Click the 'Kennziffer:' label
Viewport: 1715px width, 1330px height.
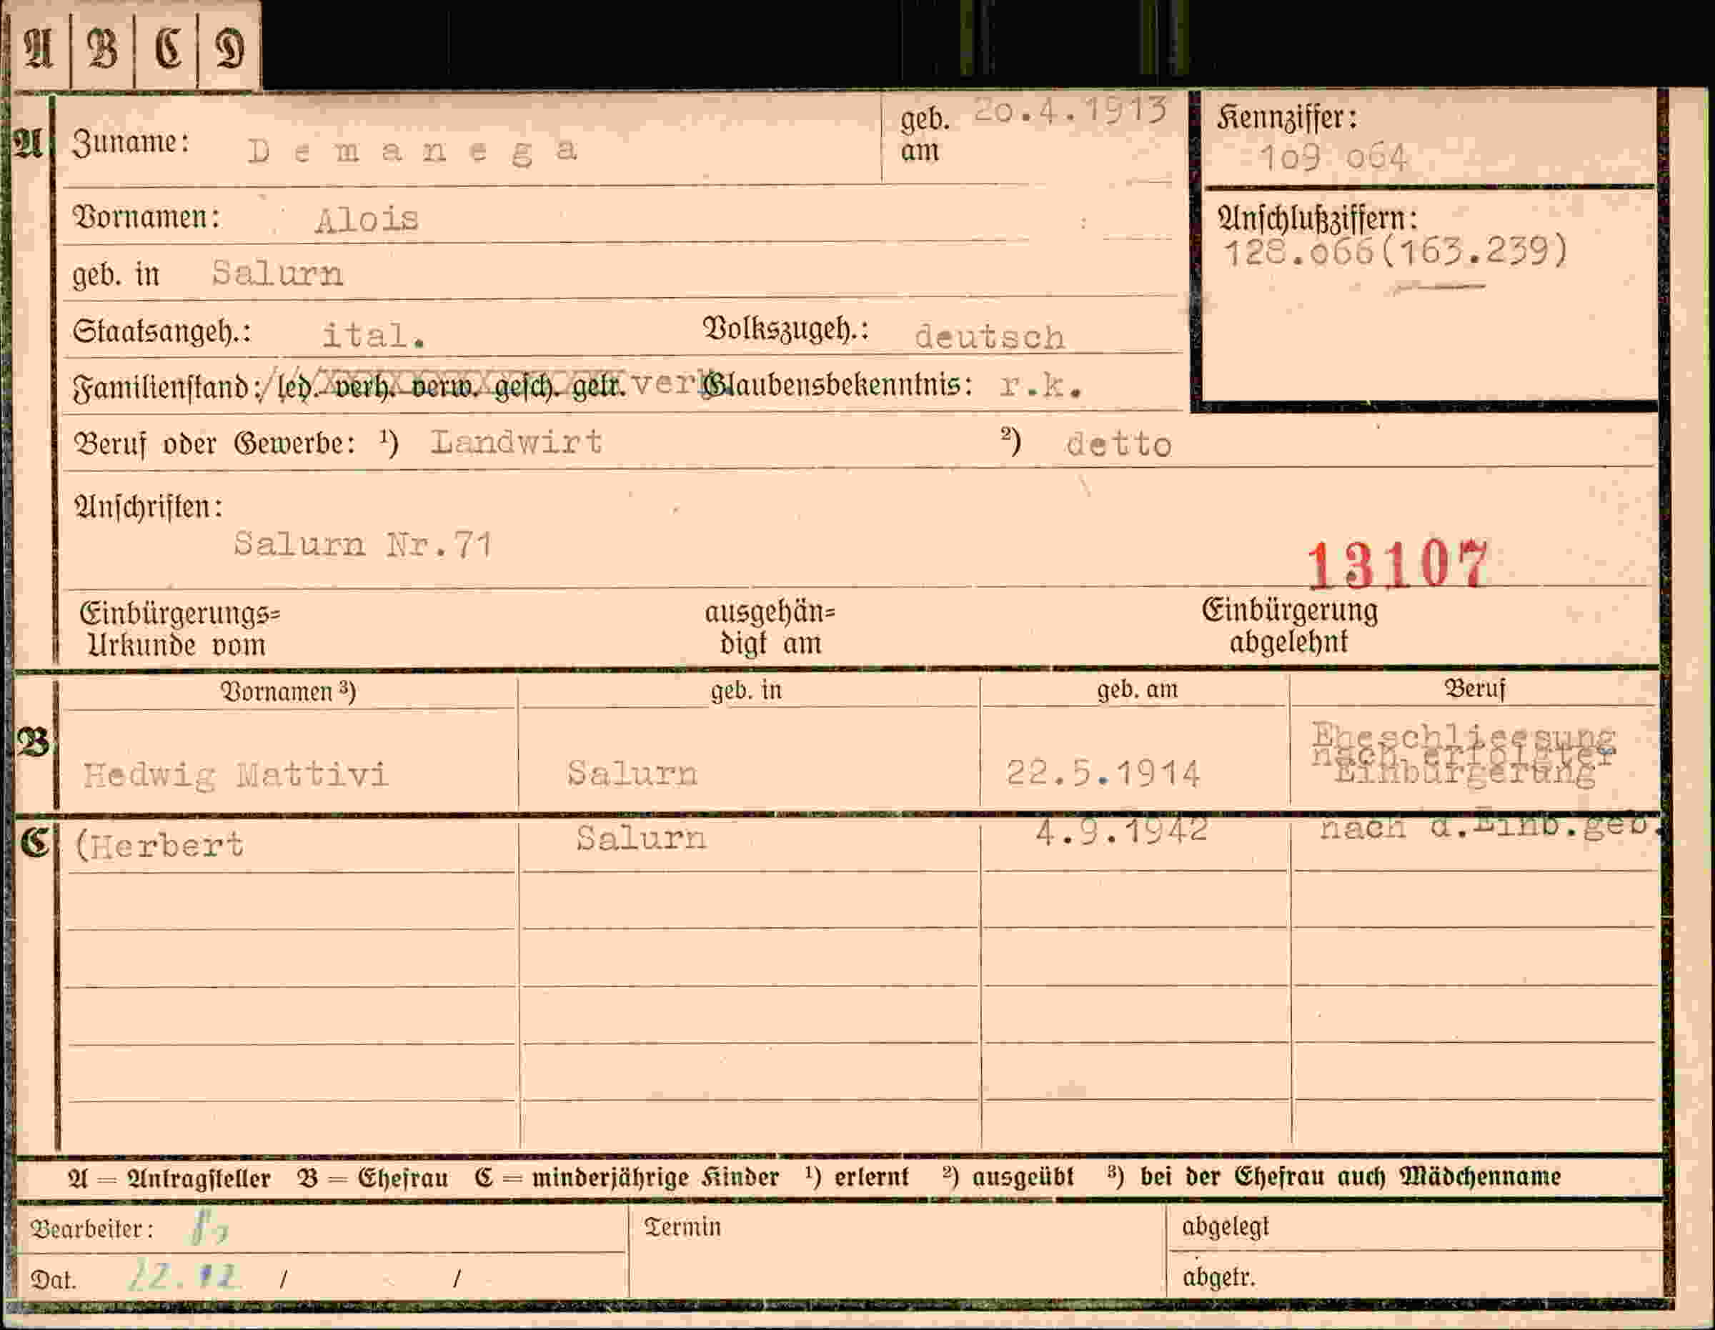click(1287, 119)
